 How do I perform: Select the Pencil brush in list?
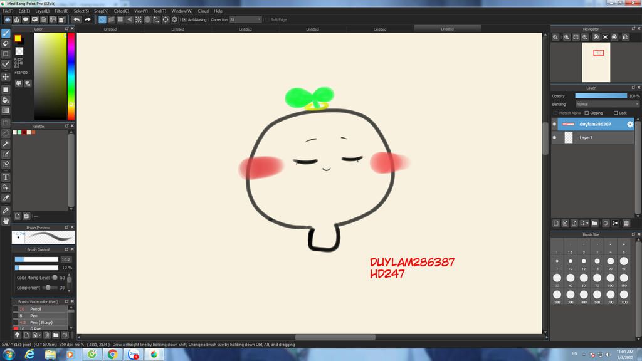pyautogui.click(x=40, y=309)
